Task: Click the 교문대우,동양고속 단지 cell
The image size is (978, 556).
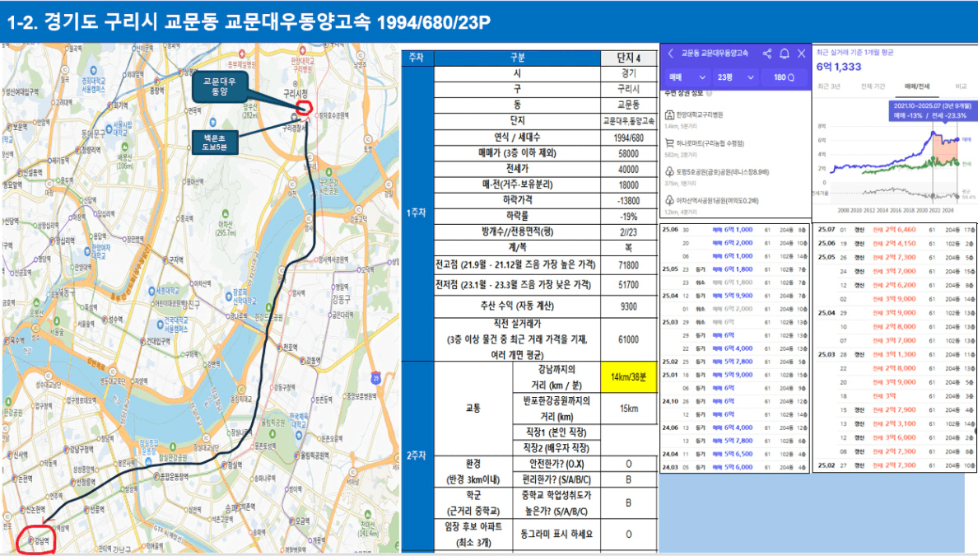Action: [x=629, y=121]
